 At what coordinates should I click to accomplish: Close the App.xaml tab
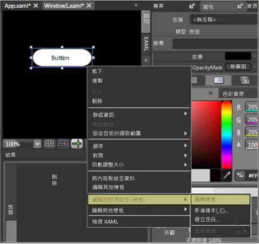pos(36,6)
